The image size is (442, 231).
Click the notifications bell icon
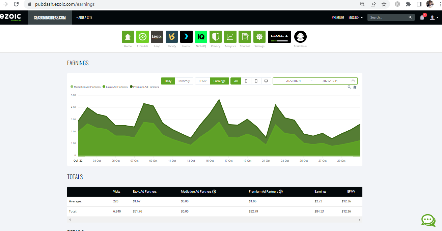(422, 18)
